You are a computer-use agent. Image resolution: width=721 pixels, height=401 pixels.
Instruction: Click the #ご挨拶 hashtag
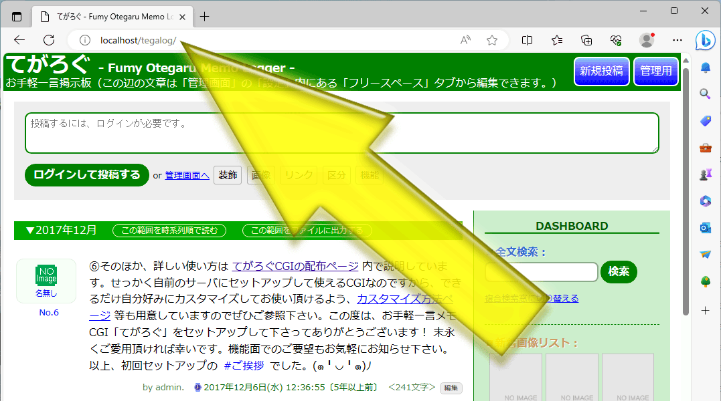244,366
